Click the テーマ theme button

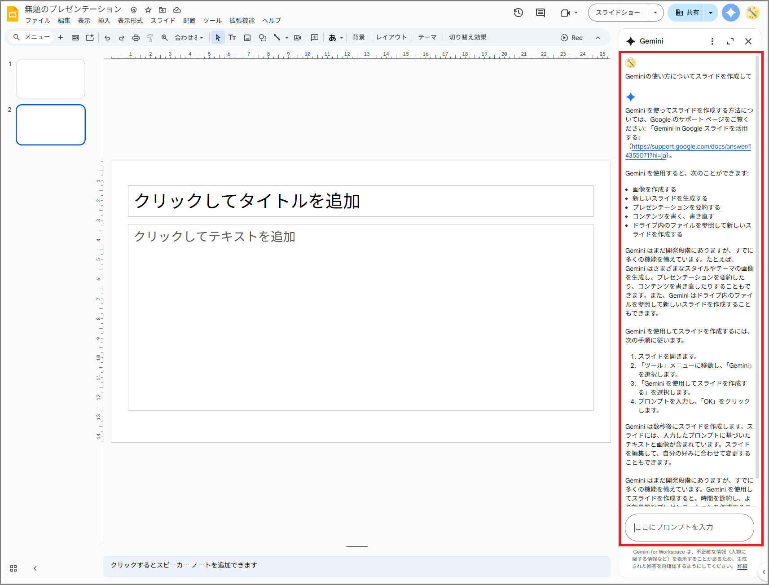pos(427,38)
